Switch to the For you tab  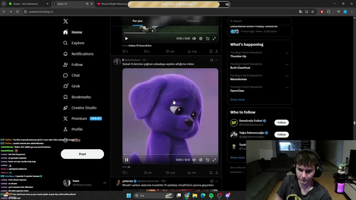(137, 21)
